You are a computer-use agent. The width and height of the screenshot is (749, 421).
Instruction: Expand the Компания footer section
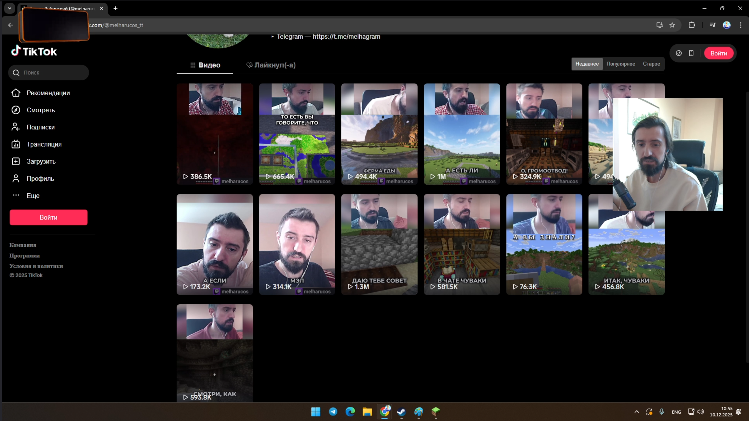[x=23, y=245]
